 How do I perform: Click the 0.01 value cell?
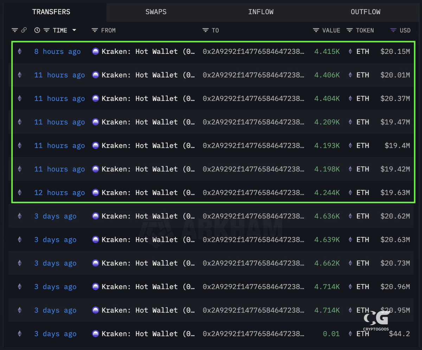[x=331, y=334]
